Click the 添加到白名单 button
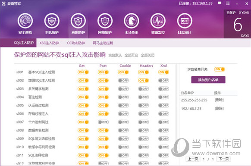This screenshot has height=166, width=251. [x=208, y=80]
